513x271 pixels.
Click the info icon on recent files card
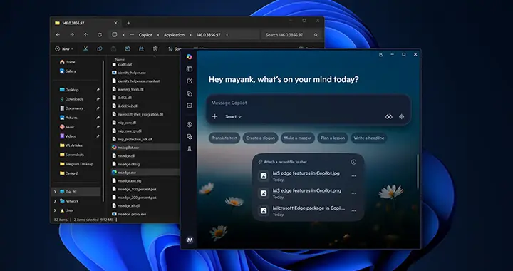[353, 162]
